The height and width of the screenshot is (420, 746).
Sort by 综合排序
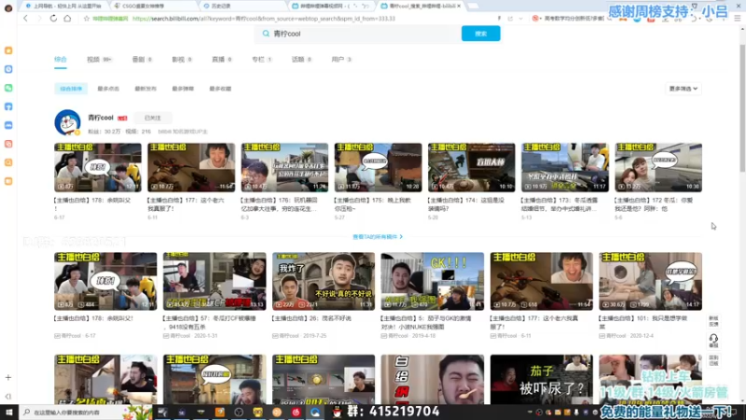[x=71, y=89]
